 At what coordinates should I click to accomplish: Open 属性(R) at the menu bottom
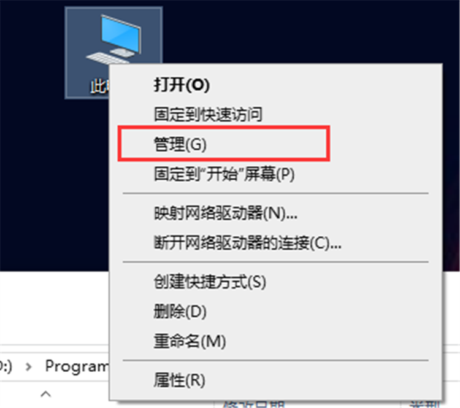179,380
